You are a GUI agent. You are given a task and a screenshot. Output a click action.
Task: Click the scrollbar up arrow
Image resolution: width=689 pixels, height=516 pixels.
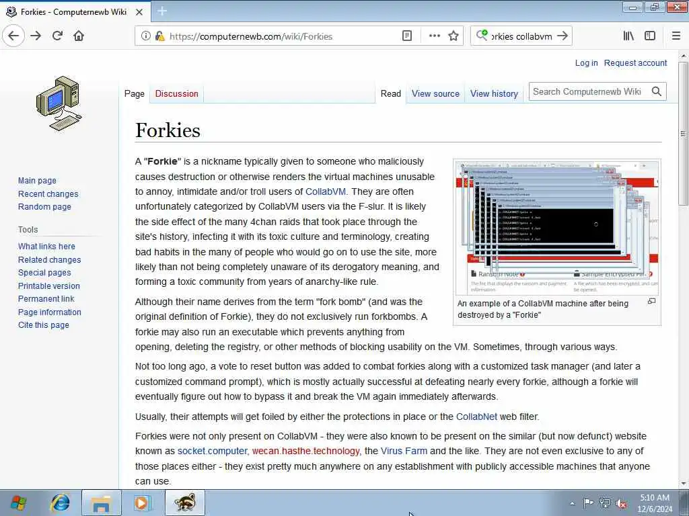point(683,56)
